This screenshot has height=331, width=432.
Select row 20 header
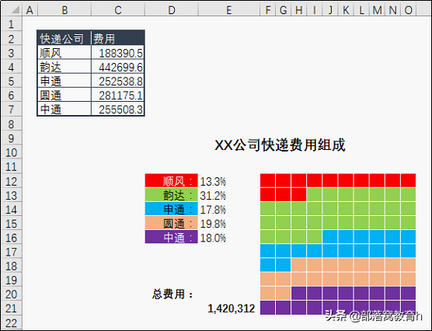(12, 294)
